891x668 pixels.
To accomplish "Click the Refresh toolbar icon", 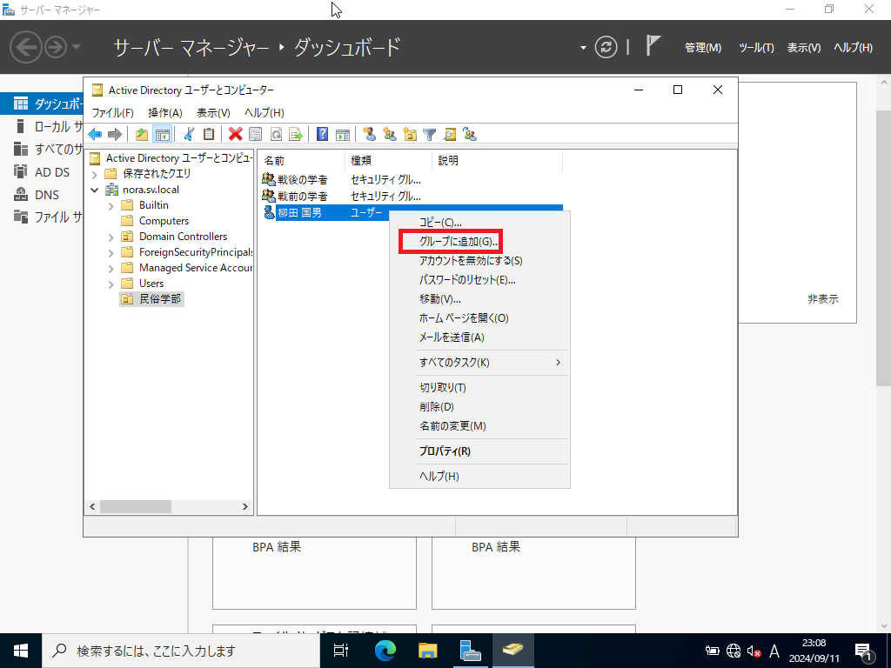I will click(x=276, y=134).
